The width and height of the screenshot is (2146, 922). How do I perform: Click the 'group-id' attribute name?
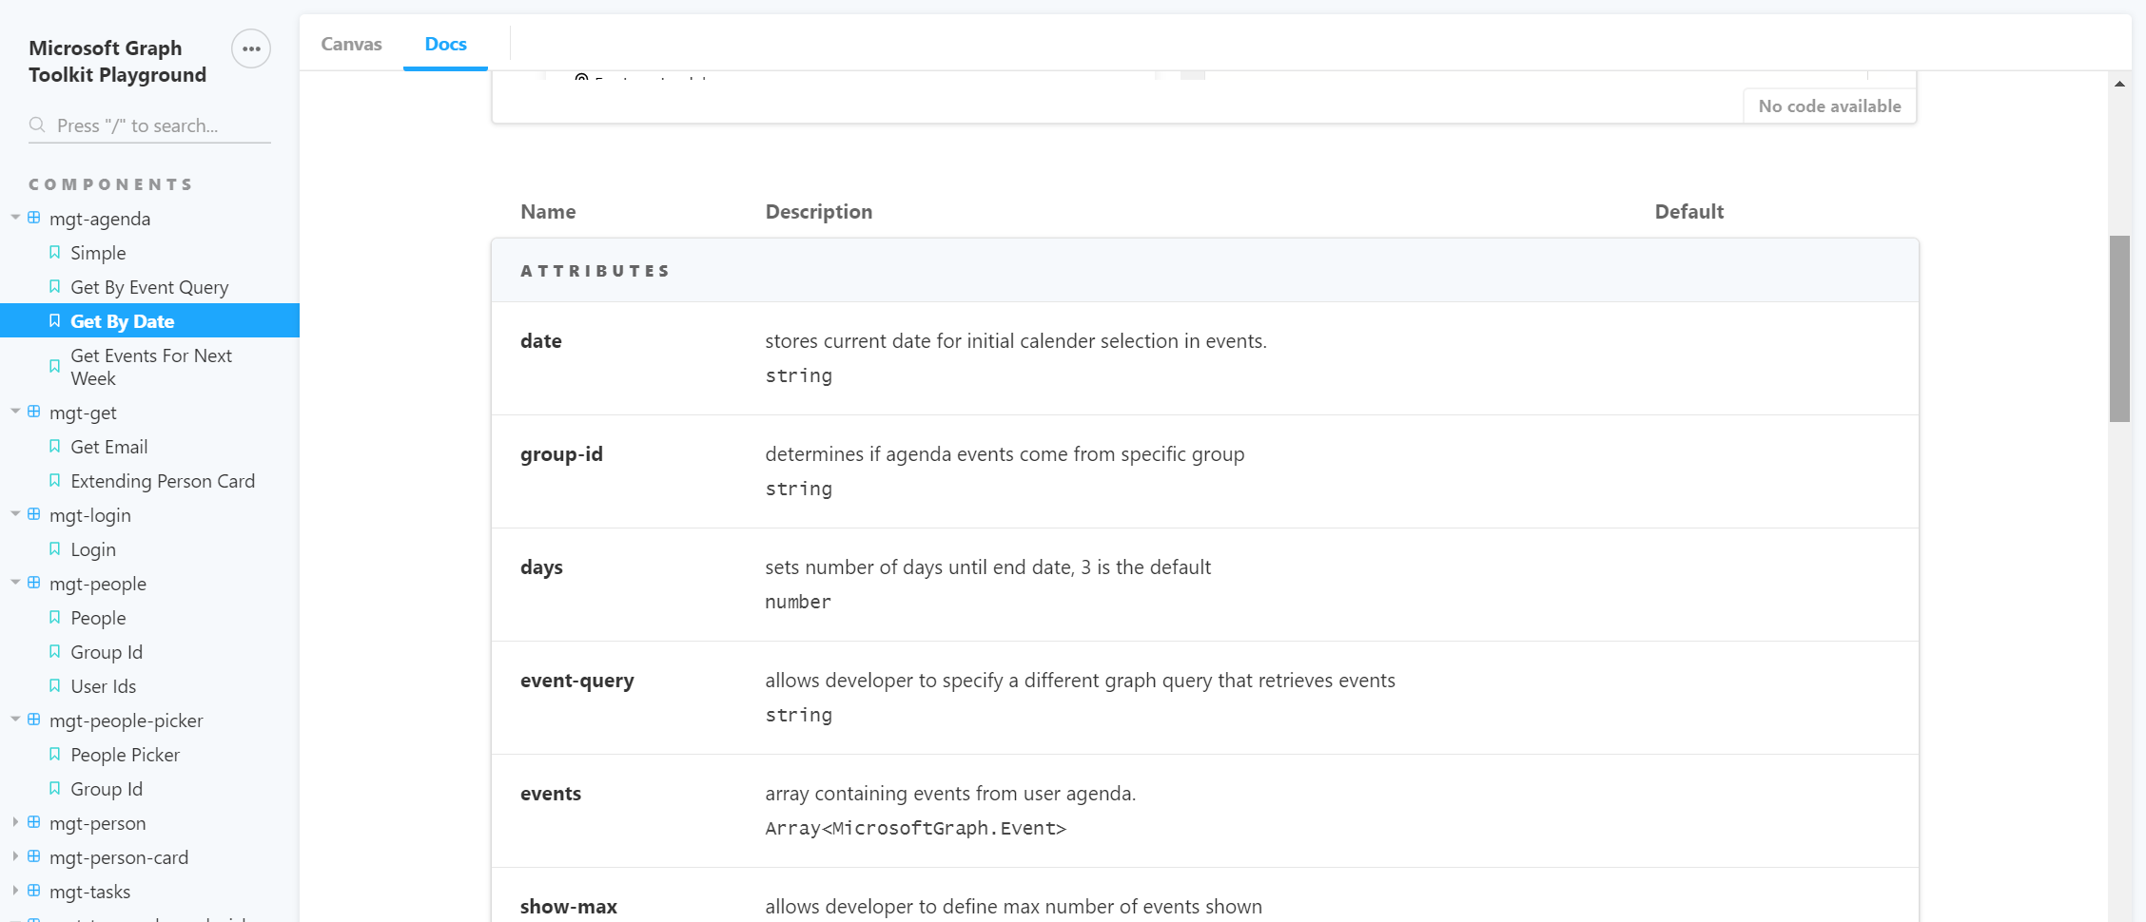(x=561, y=454)
